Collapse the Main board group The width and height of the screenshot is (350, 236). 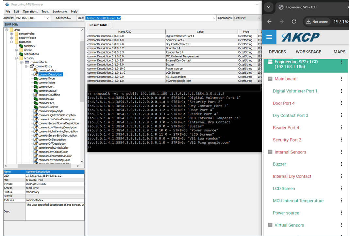tap(270, 79)
